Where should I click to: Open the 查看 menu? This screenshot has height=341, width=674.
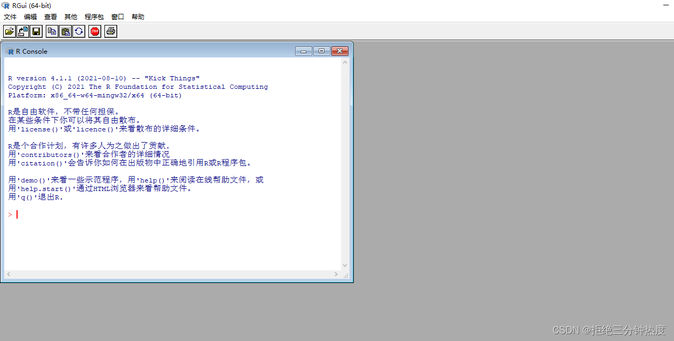[x=51, y=17]
